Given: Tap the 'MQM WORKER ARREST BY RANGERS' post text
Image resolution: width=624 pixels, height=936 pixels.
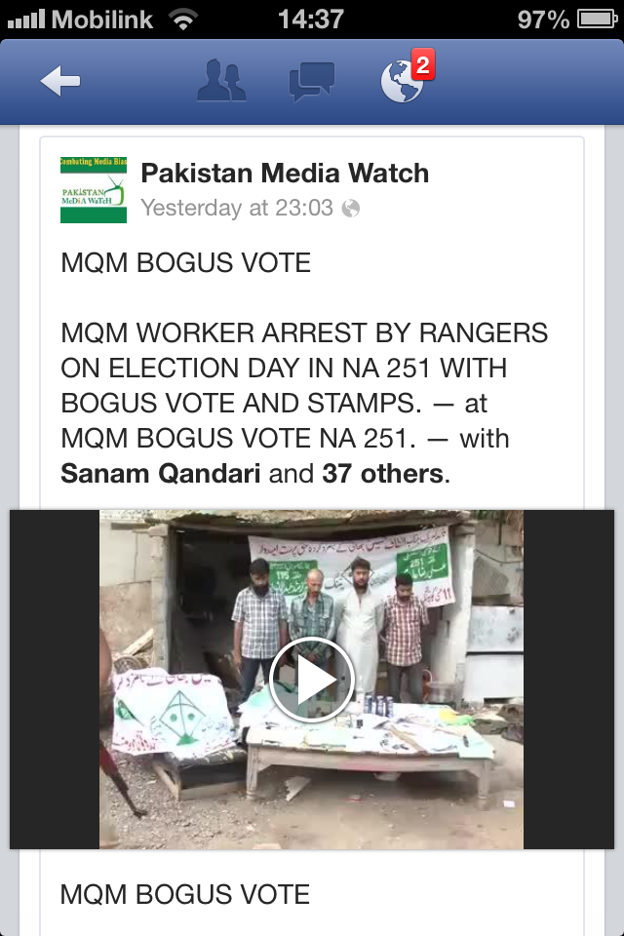Looking at the screenshot, I should click(304, 332).
